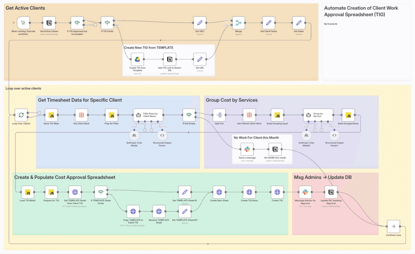Select the Send a message Slack node

tap(247, 149)
